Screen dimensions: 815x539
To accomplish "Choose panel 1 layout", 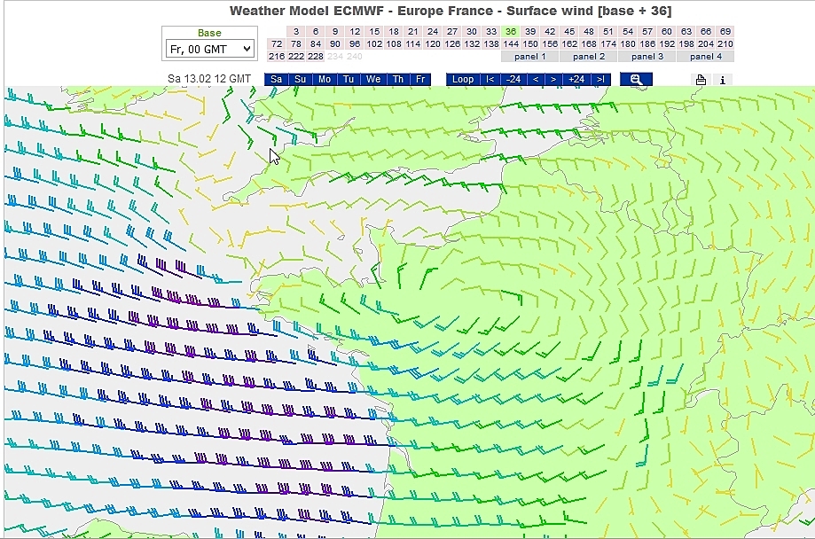I will (x=529, y=56).
